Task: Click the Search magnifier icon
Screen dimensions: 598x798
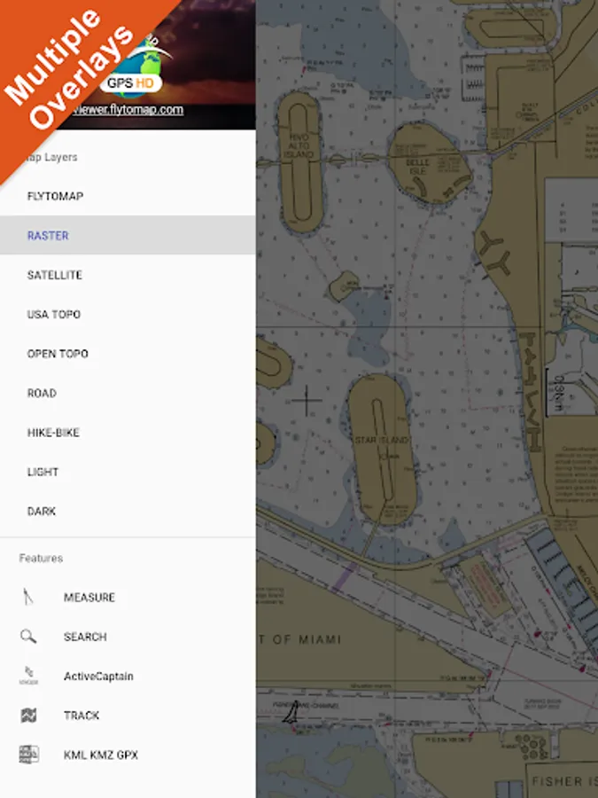Action: [x=28, y=636]
